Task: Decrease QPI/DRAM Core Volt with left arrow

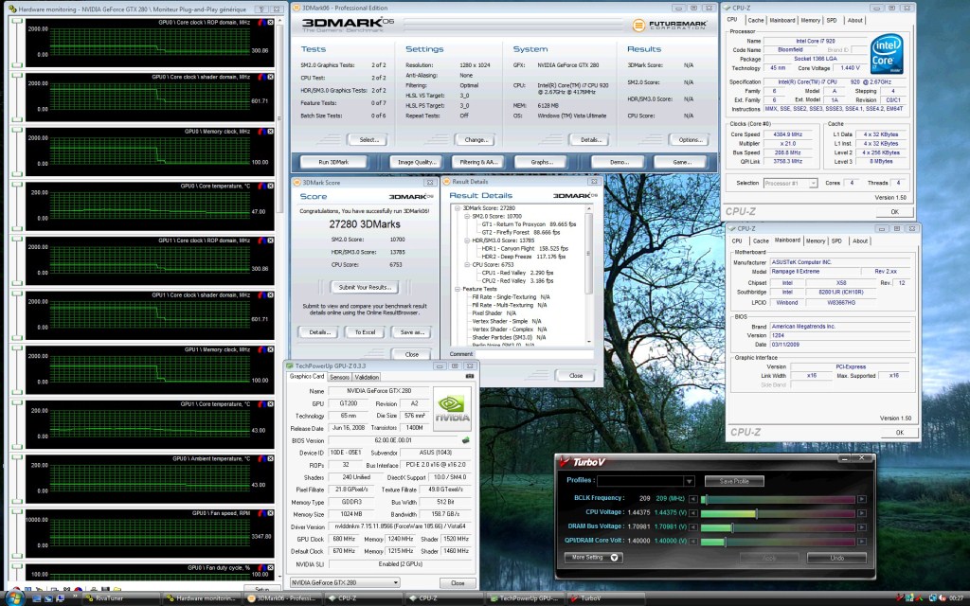Action: tap(692, 541)
